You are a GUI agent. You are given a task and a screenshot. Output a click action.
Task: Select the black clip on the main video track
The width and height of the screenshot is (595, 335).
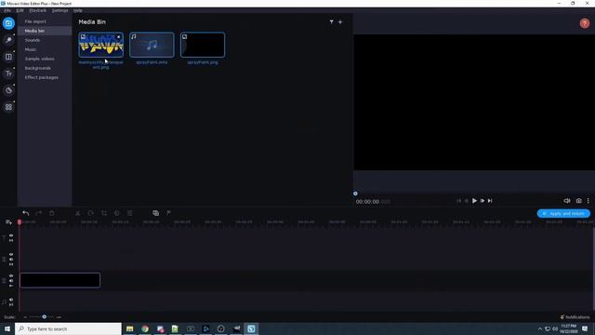click(x=59, y=280)
